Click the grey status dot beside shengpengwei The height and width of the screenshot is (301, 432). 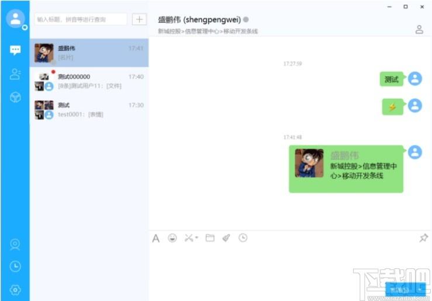click(x=246, y=19)
